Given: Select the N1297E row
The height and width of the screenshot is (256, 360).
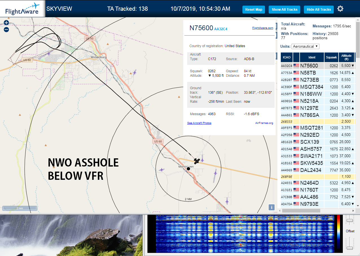Looking at the screenshot, I should (317, 108).
